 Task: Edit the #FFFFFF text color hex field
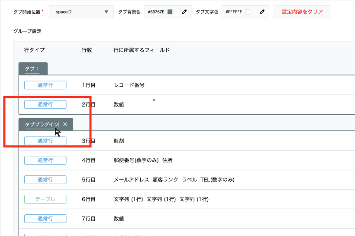coord(233,12)
